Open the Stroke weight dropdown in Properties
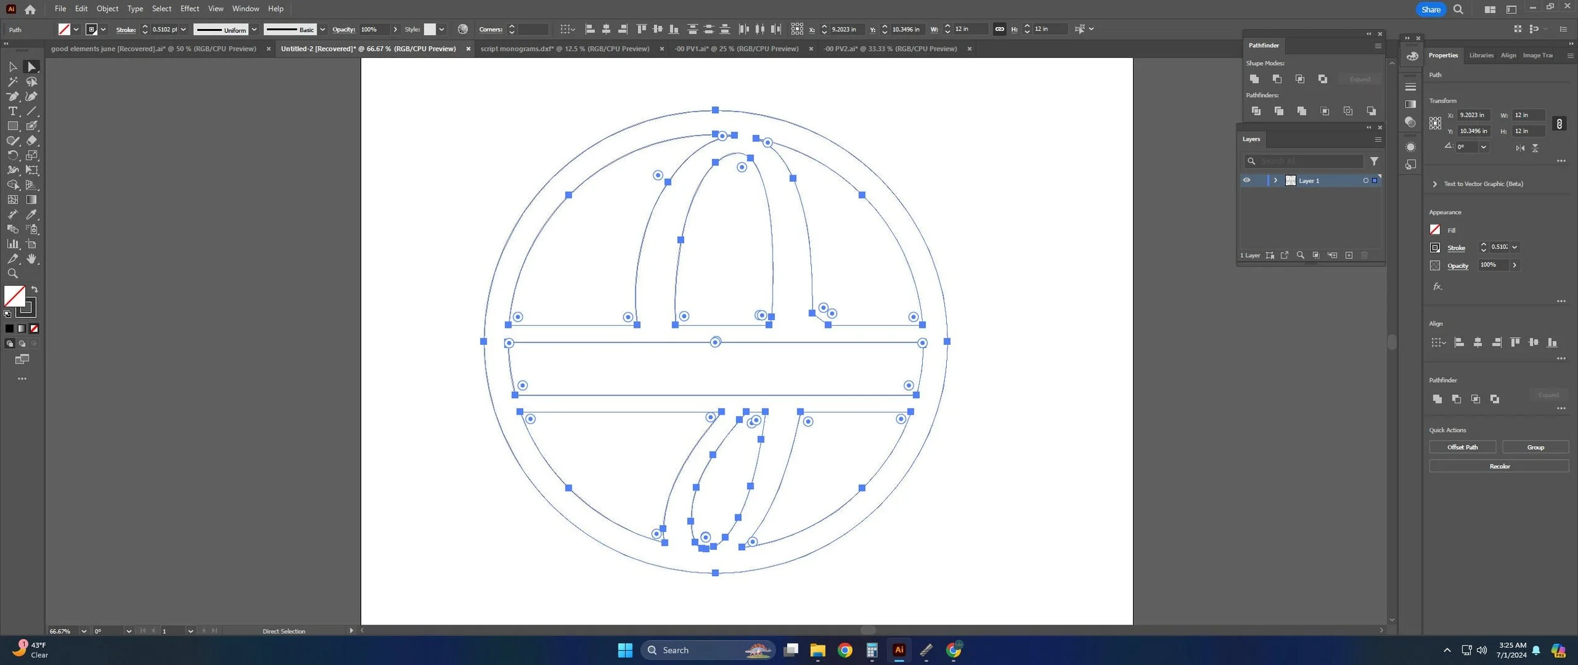Screen dimensions: 1578x665 pyautogui.click(x=1514, y=247)
